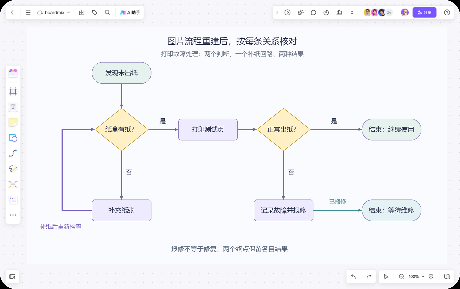Select the Sticky note tool
Viewport: 460px width, 289px height.
(x=13, y=122)
